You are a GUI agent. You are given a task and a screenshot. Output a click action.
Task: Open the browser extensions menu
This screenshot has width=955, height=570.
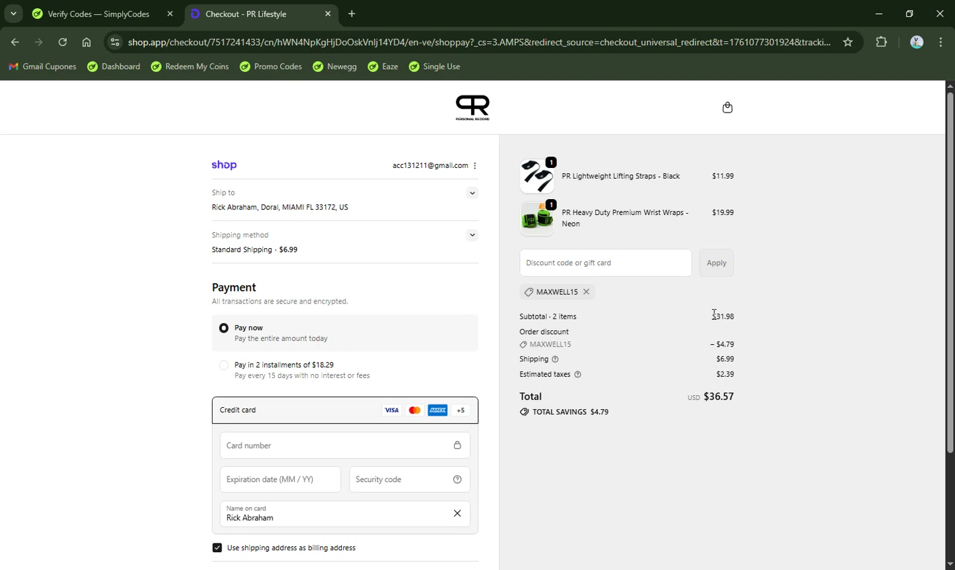click(x=881, y=42)
